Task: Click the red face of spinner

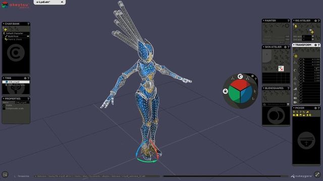Action: pyautogui.click(x=240, y=84)
